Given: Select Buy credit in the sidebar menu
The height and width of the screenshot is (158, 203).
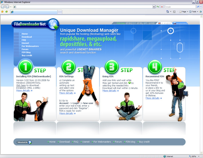Looking at the screenshot, I should (x=27, y=55).
